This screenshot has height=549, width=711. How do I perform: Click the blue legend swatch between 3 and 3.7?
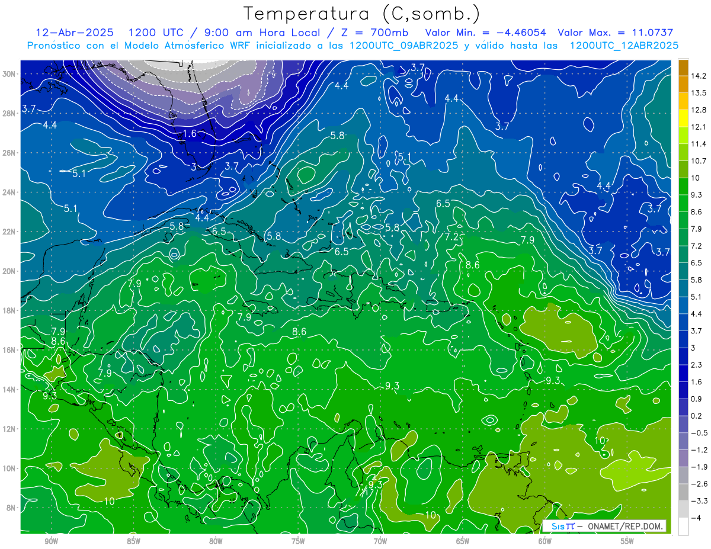pyautogui.click(x=683, y=339)
